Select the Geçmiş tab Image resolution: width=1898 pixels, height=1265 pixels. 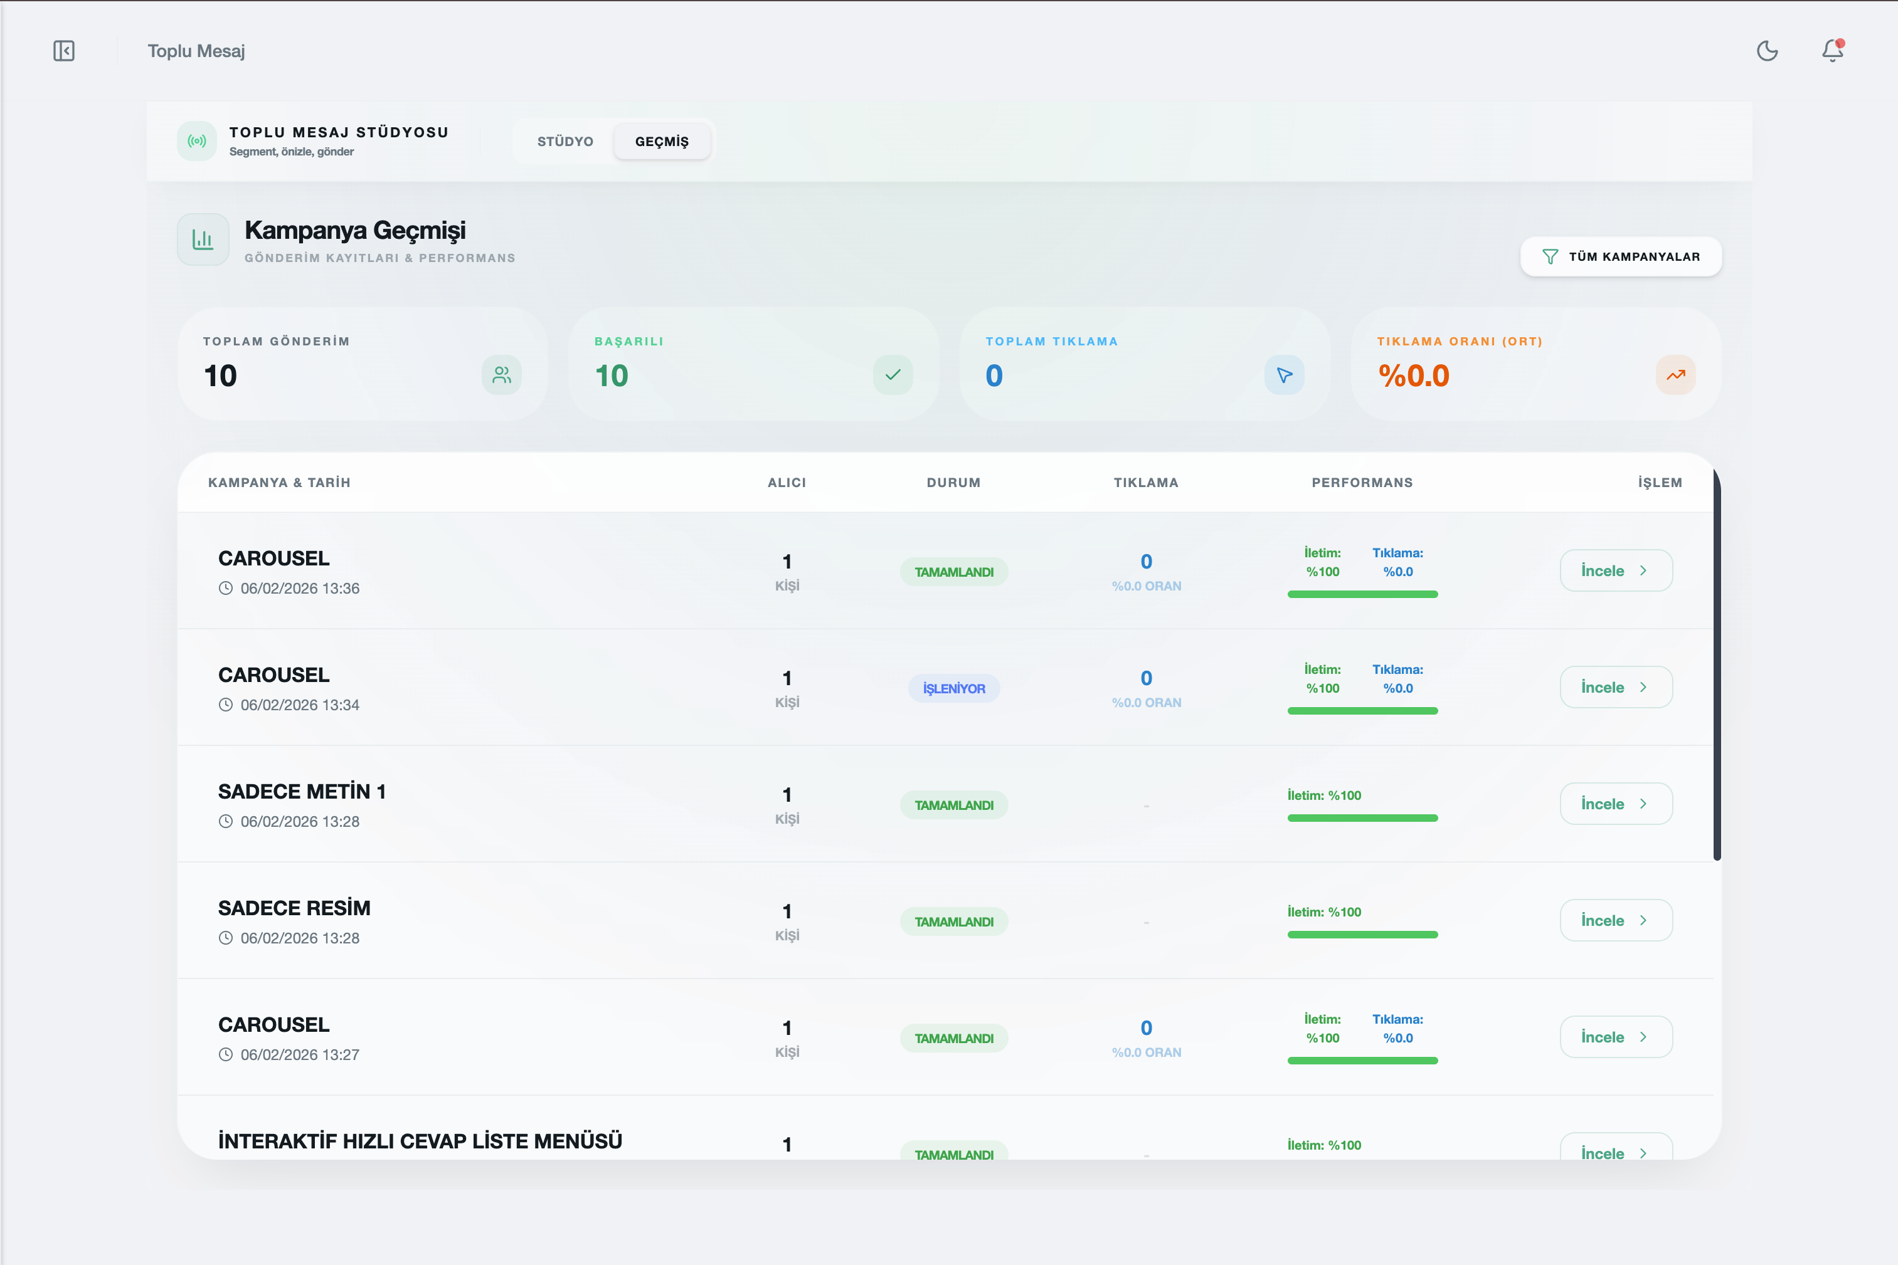click(661, 141)
